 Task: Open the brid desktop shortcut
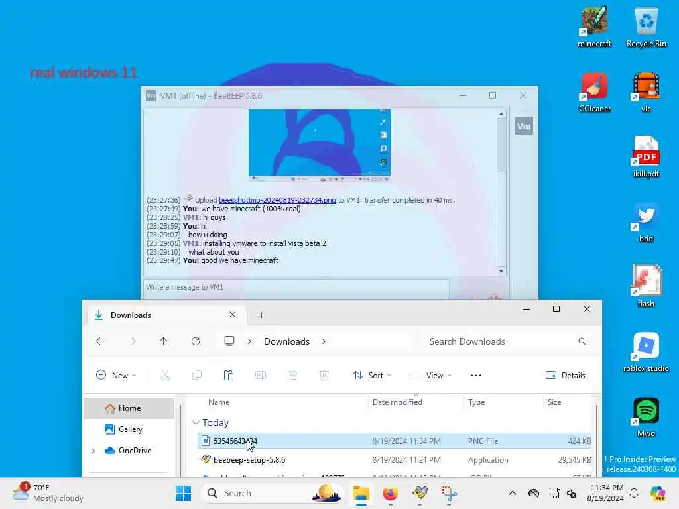click(x=646, y=223)
